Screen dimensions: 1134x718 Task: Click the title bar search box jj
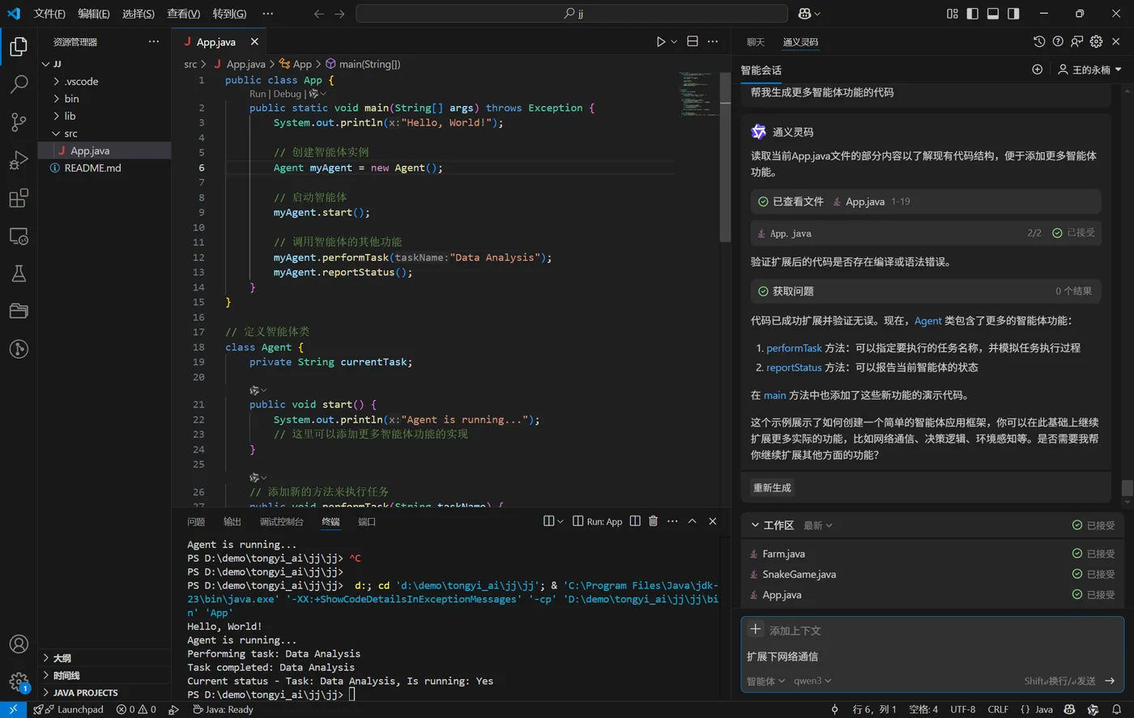pos(572,14)
